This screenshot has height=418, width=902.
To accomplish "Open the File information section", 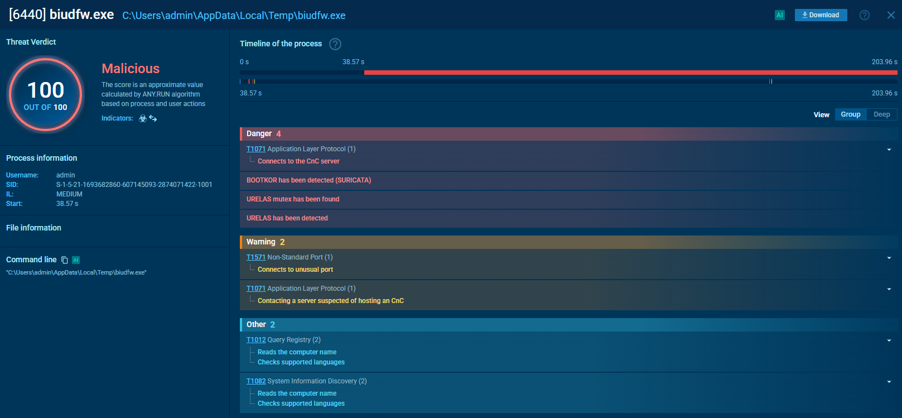I will tap(33, 228).
